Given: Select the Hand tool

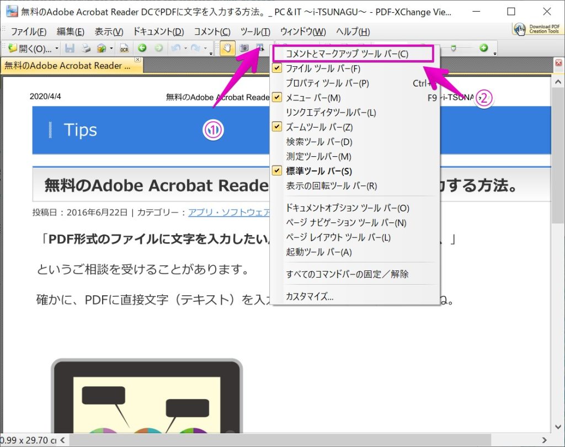Looking at the screenshot, I should (x=227, y=48).
